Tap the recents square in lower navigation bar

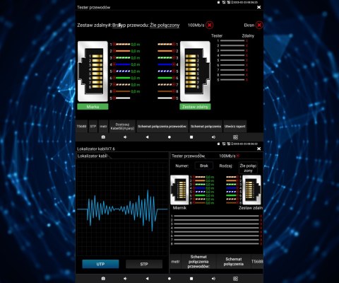pos(191,279)
